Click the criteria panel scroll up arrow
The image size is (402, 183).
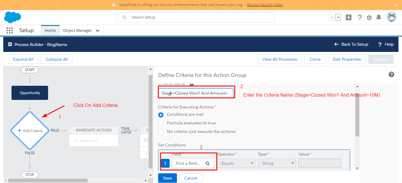point(357,87)
